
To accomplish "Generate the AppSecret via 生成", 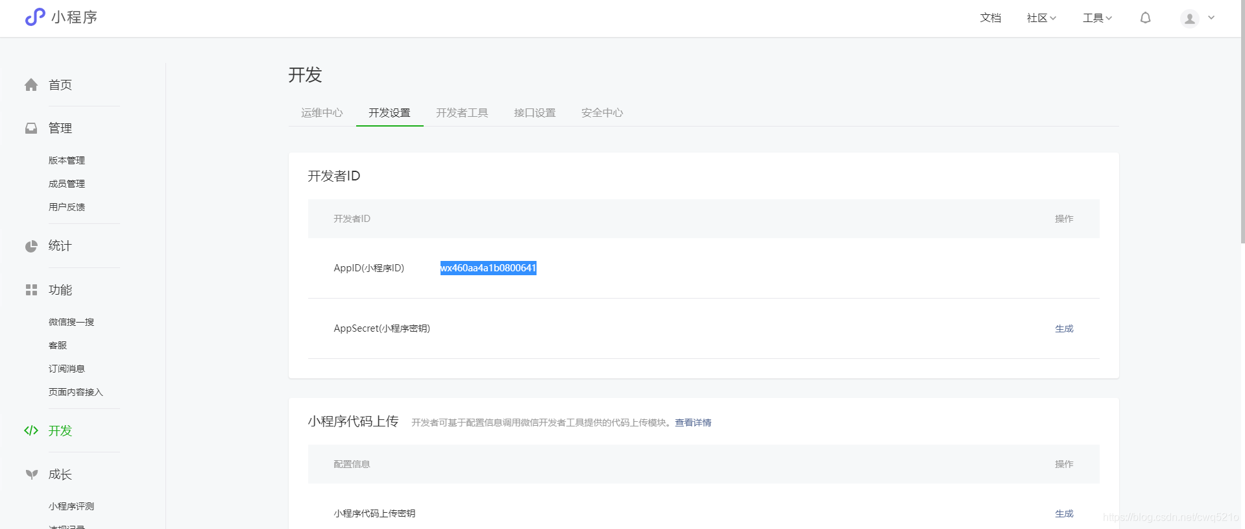I will tap(1064, 328).
